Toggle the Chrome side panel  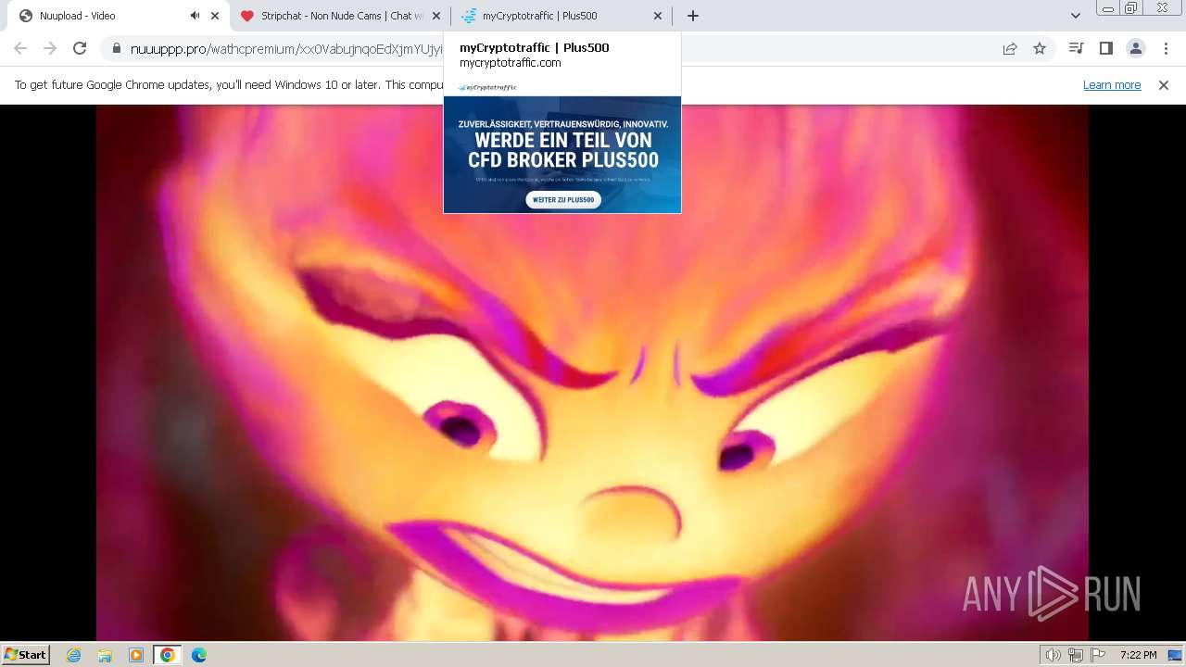[1105, 48]
